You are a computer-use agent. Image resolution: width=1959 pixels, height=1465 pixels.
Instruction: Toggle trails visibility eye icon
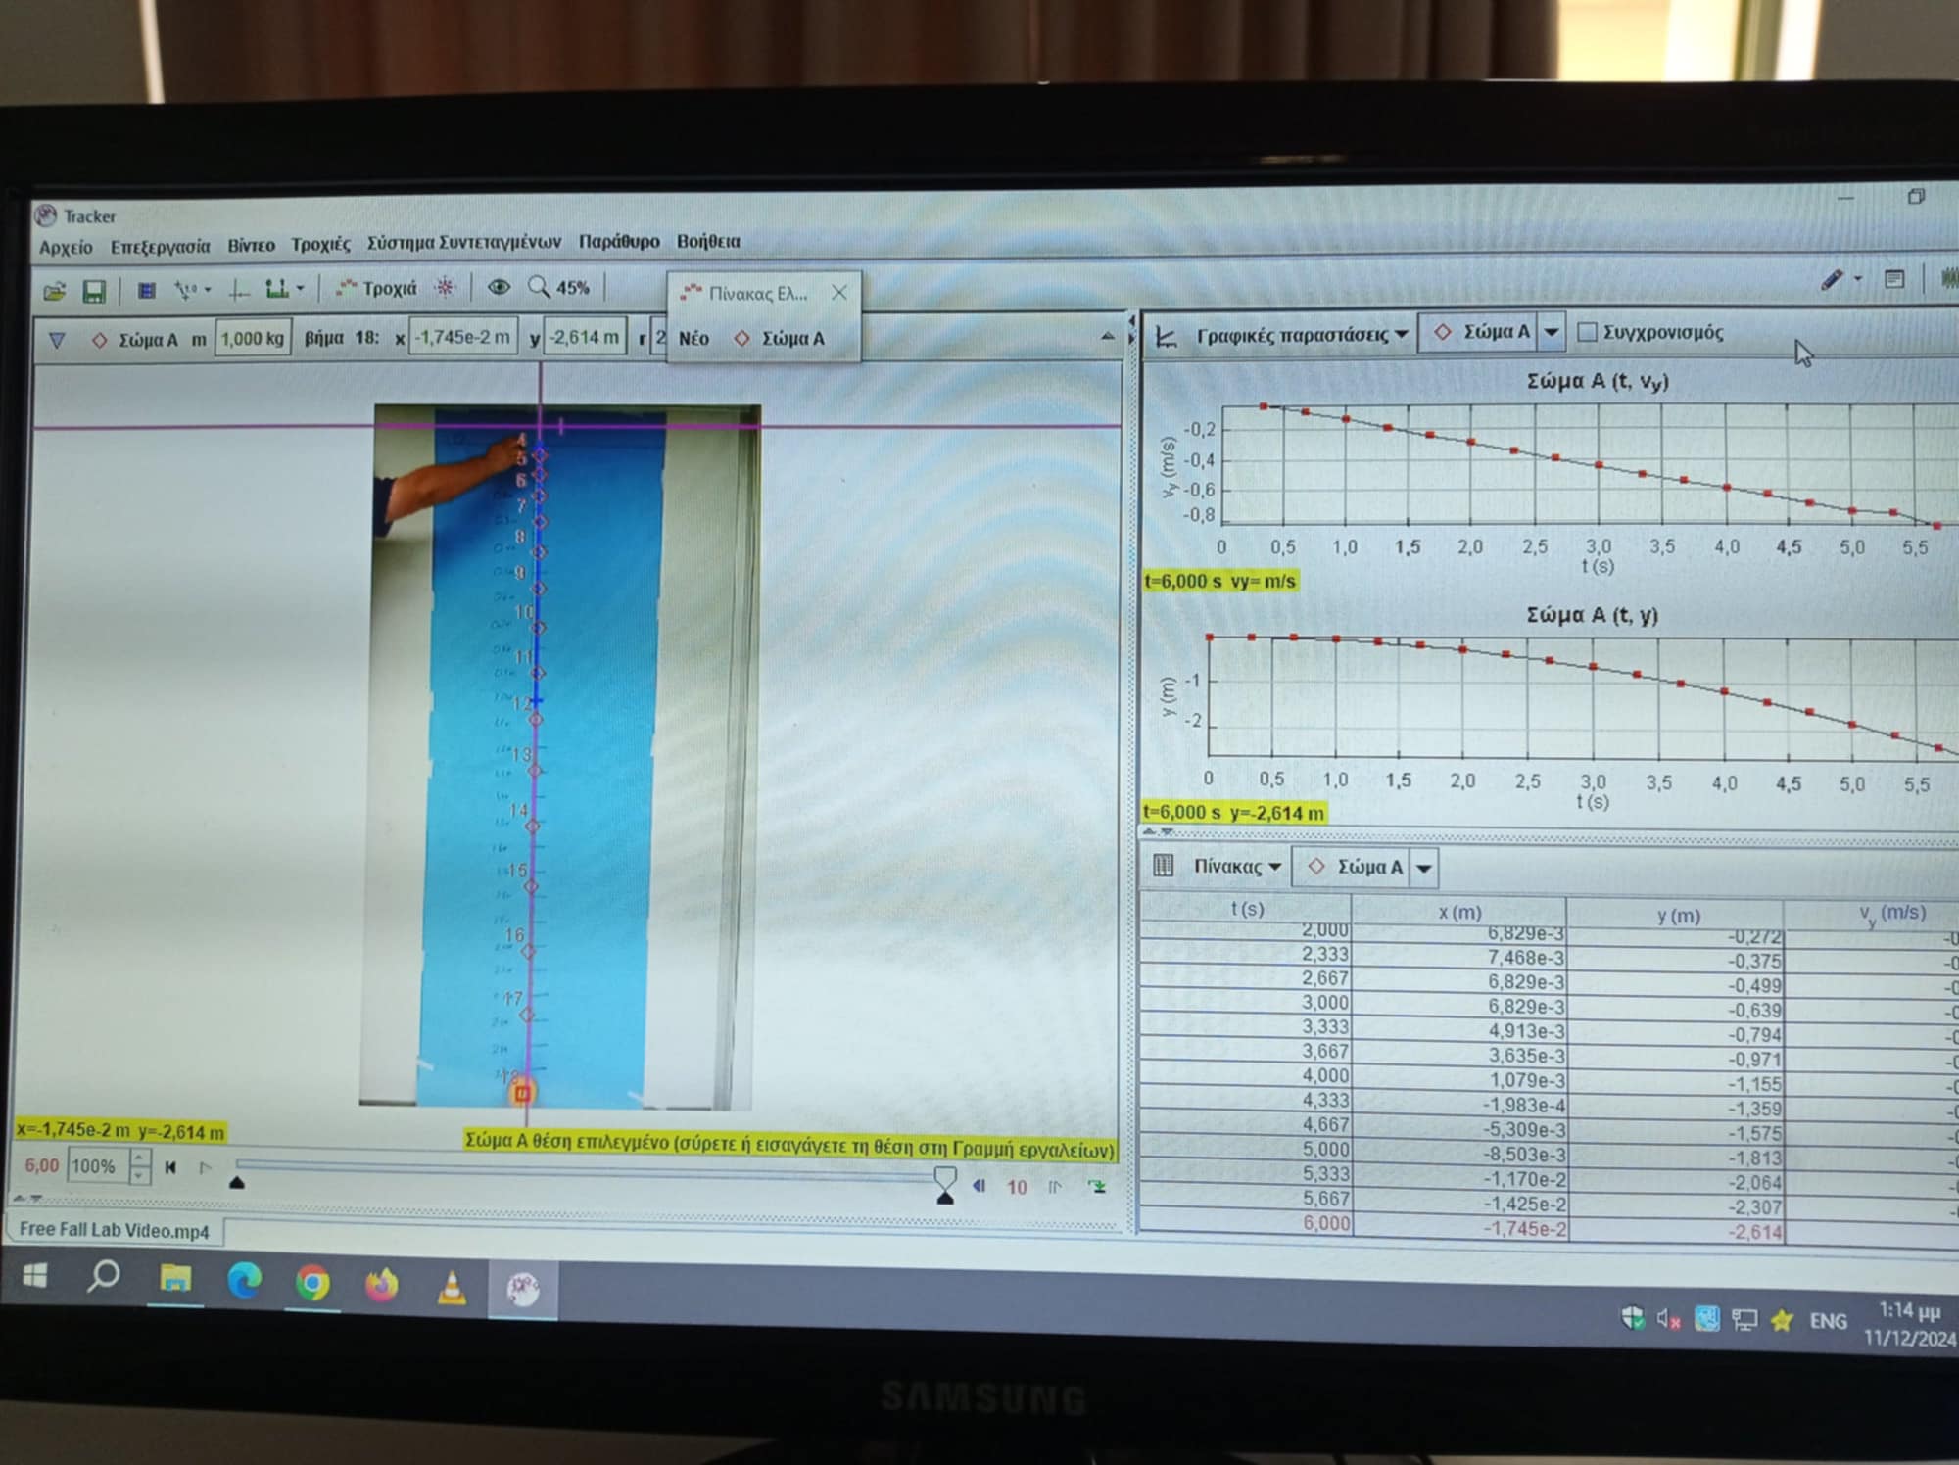[x=499, y=287]
